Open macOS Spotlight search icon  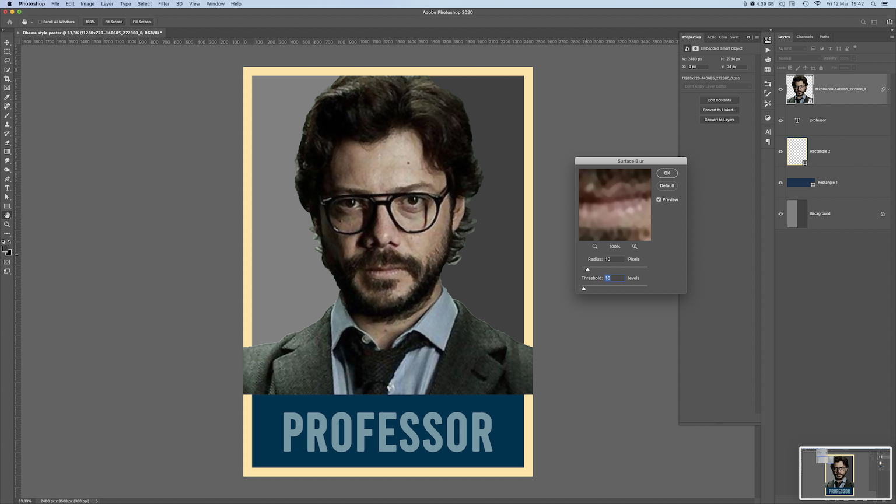tap(873, 4)
